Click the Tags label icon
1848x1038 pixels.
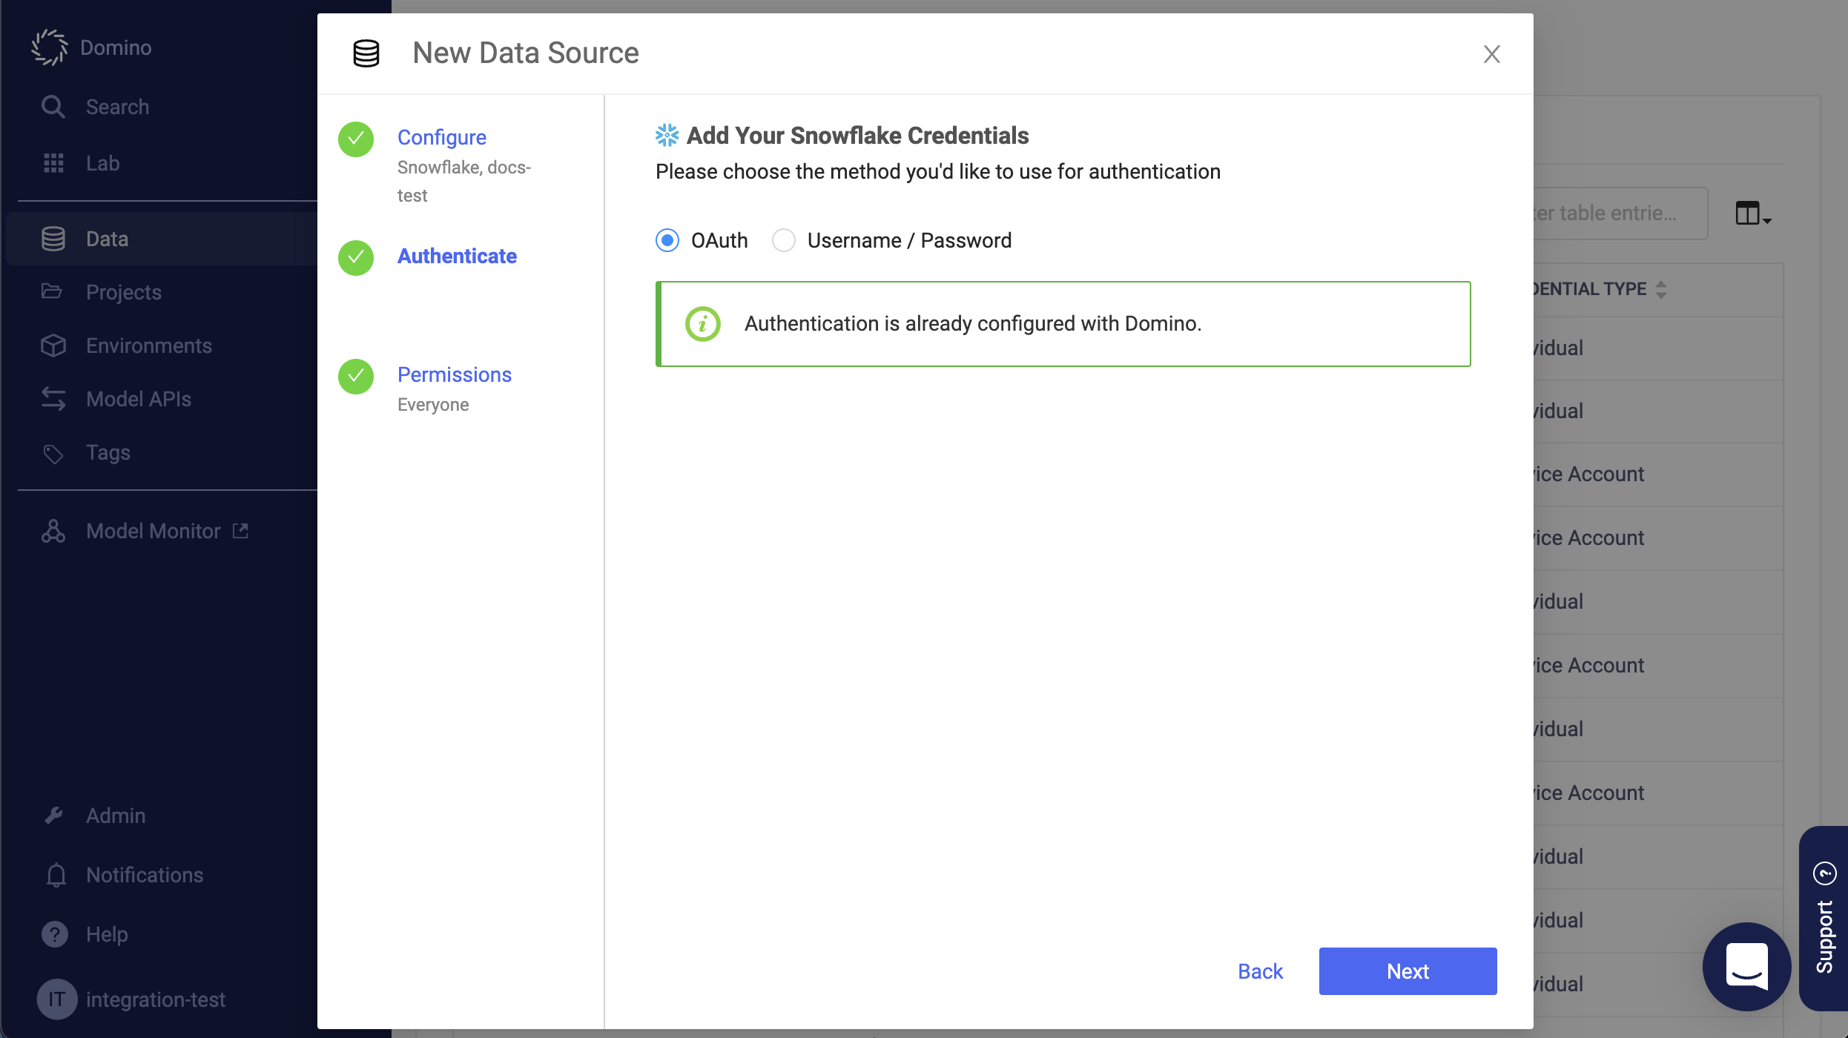[x=53, y=454]
